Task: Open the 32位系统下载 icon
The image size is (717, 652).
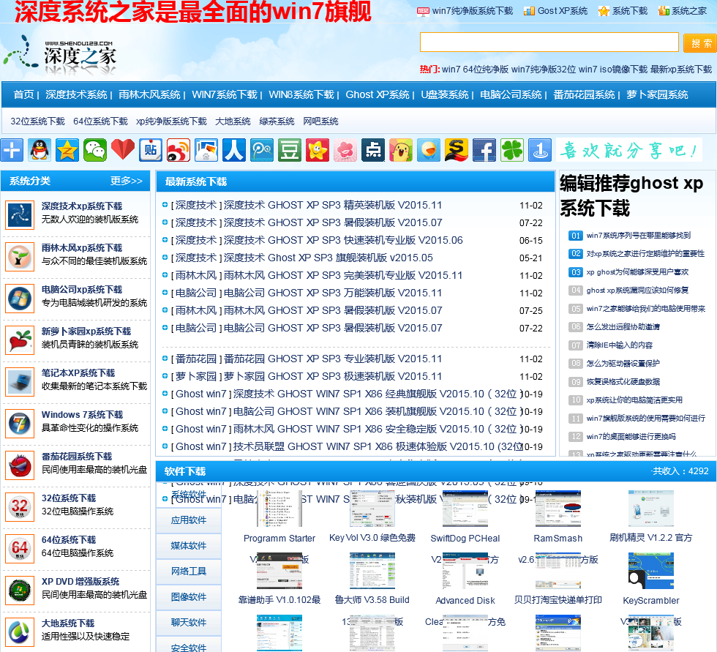Action: pos(20,506)
